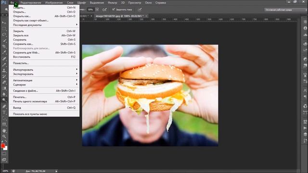Open the 'Изображение' menu
This screenshot has width=308, height=173.
(x=54, y=3)
